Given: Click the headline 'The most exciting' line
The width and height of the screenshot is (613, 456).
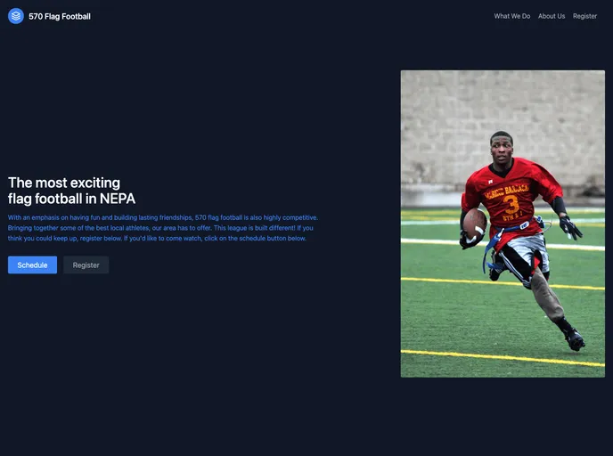Looking at the screenshot, I should pos(64,183).
